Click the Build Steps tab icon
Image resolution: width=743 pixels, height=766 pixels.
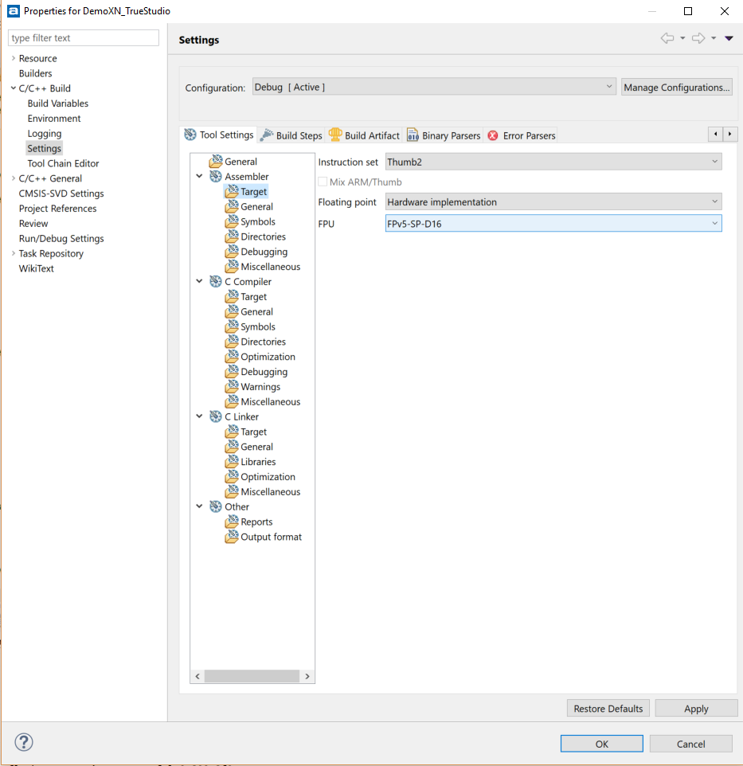tap(266, 135)
